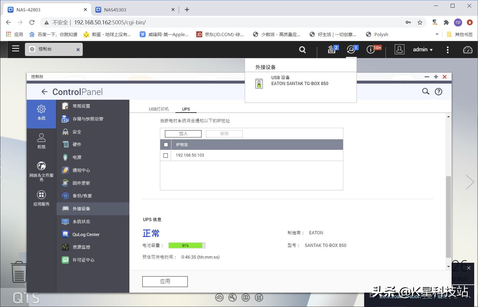Open 备份/恢复 in the sidebar

click(x=93, y=196)
